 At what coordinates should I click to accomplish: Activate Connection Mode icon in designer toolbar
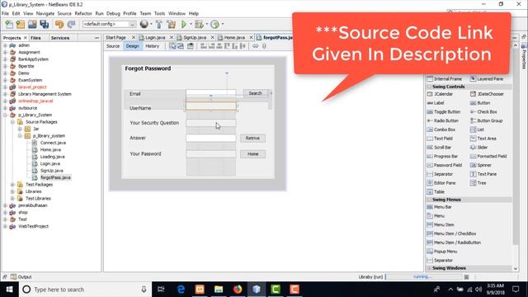[181, 46]
